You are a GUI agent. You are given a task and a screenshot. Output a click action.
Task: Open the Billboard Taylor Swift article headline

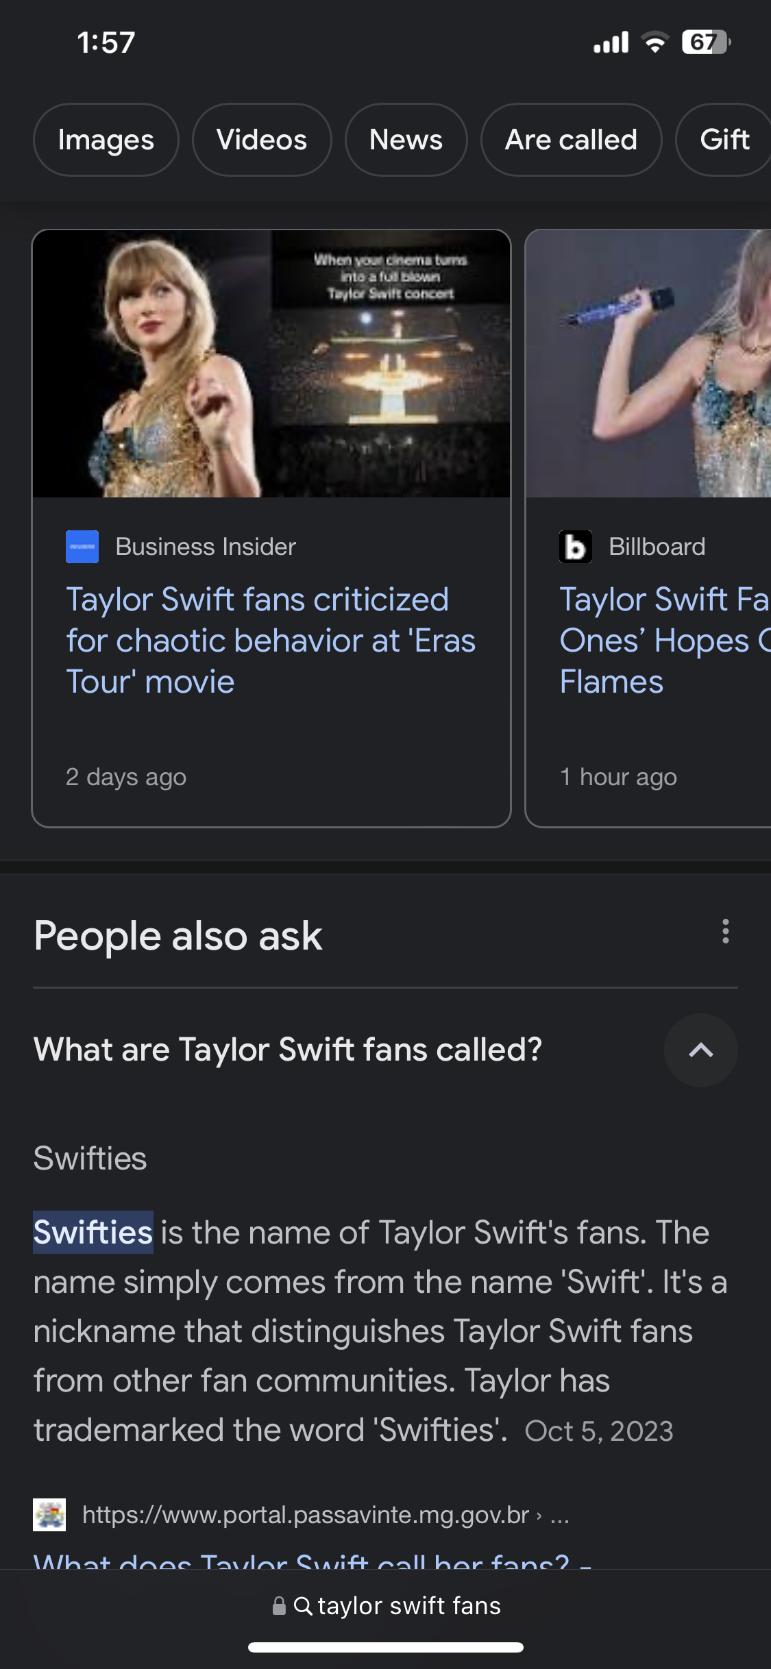(665, 641)
